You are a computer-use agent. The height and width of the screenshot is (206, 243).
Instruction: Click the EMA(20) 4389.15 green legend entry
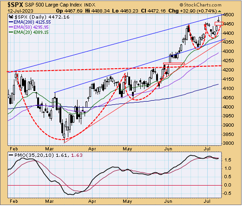(29, 32)
